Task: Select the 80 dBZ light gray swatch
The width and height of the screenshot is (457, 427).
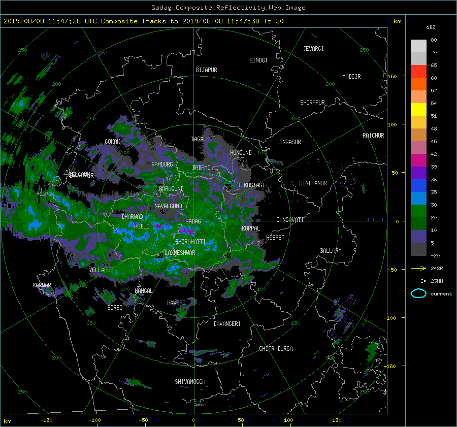Action: pyautogui.click(x=418, y=46)
